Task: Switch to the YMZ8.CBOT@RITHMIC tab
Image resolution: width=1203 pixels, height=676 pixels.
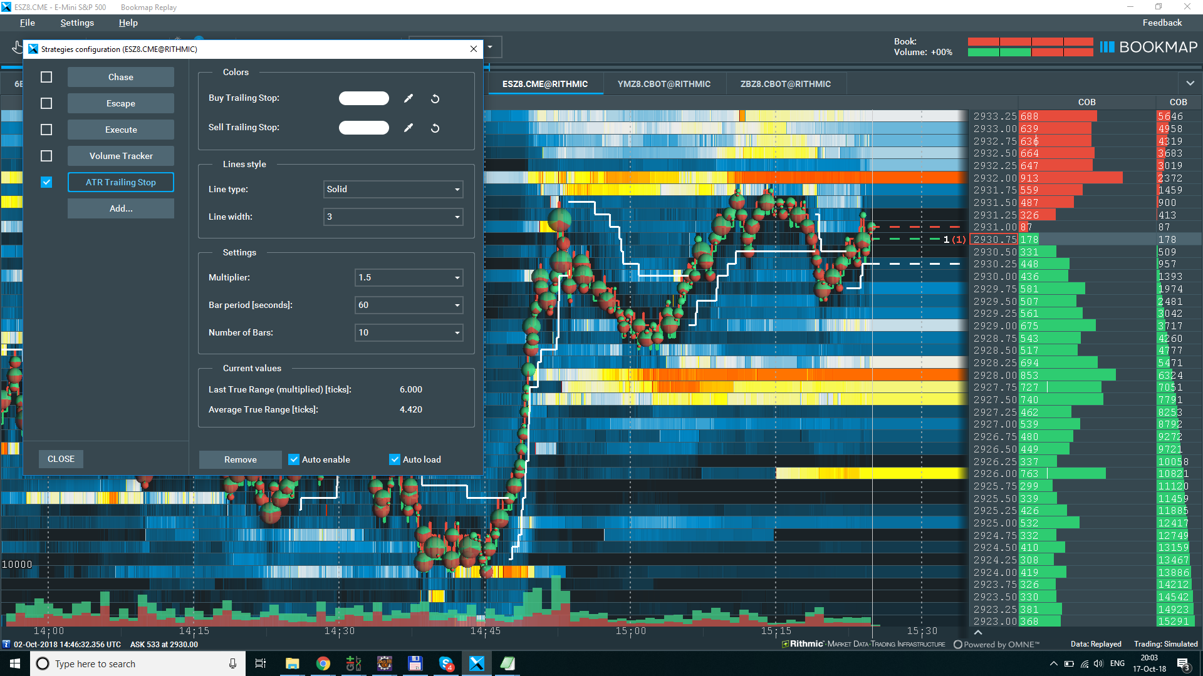Action: (x=664, y=84)
